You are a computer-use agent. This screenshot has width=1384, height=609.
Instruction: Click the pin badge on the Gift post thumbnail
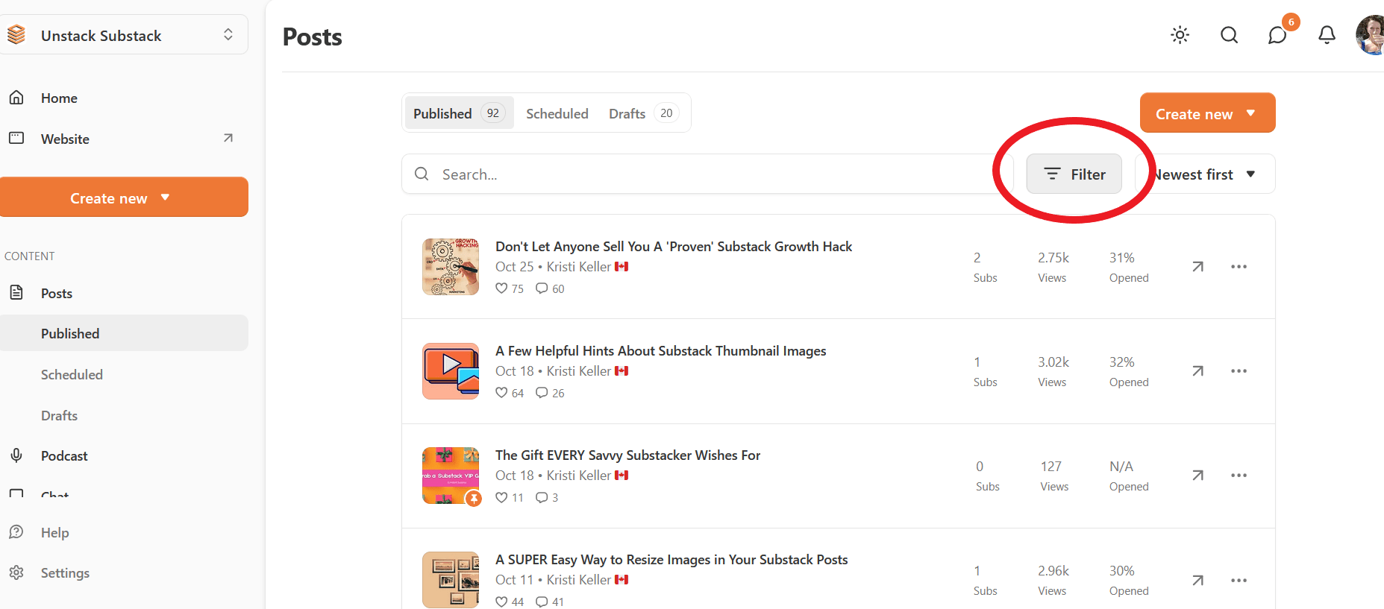tap(474, 499)
